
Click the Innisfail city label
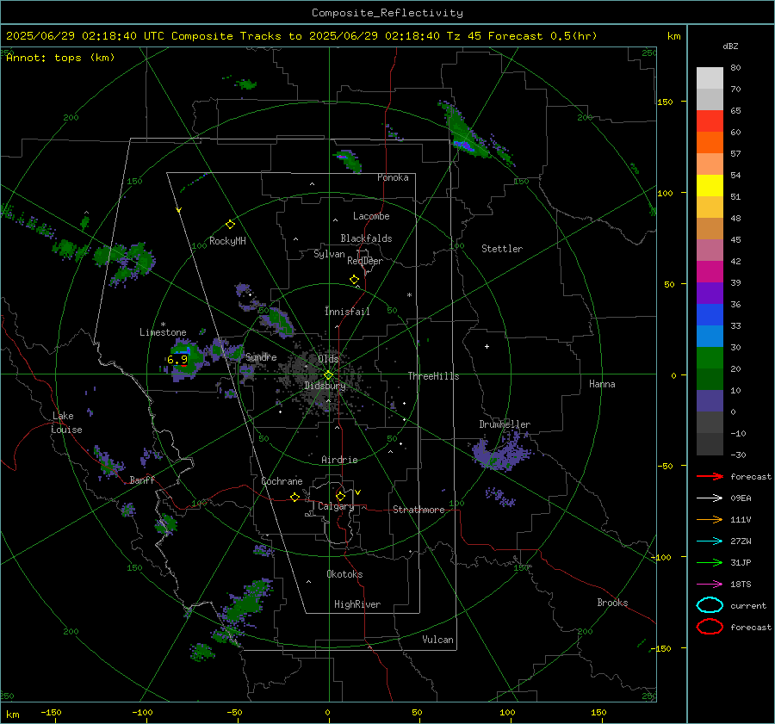[x=347, y=312]
